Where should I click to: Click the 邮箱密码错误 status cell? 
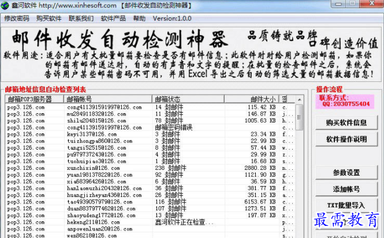click(174, 128)
